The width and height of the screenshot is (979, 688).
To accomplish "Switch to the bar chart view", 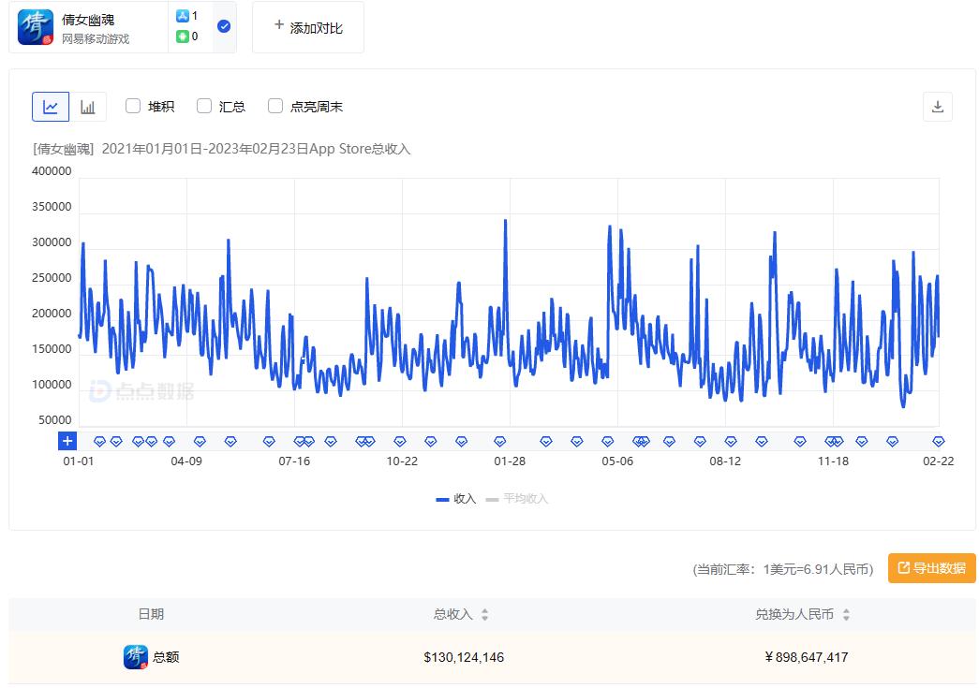I will point(88,106).
